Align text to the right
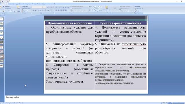 [61, 10]
